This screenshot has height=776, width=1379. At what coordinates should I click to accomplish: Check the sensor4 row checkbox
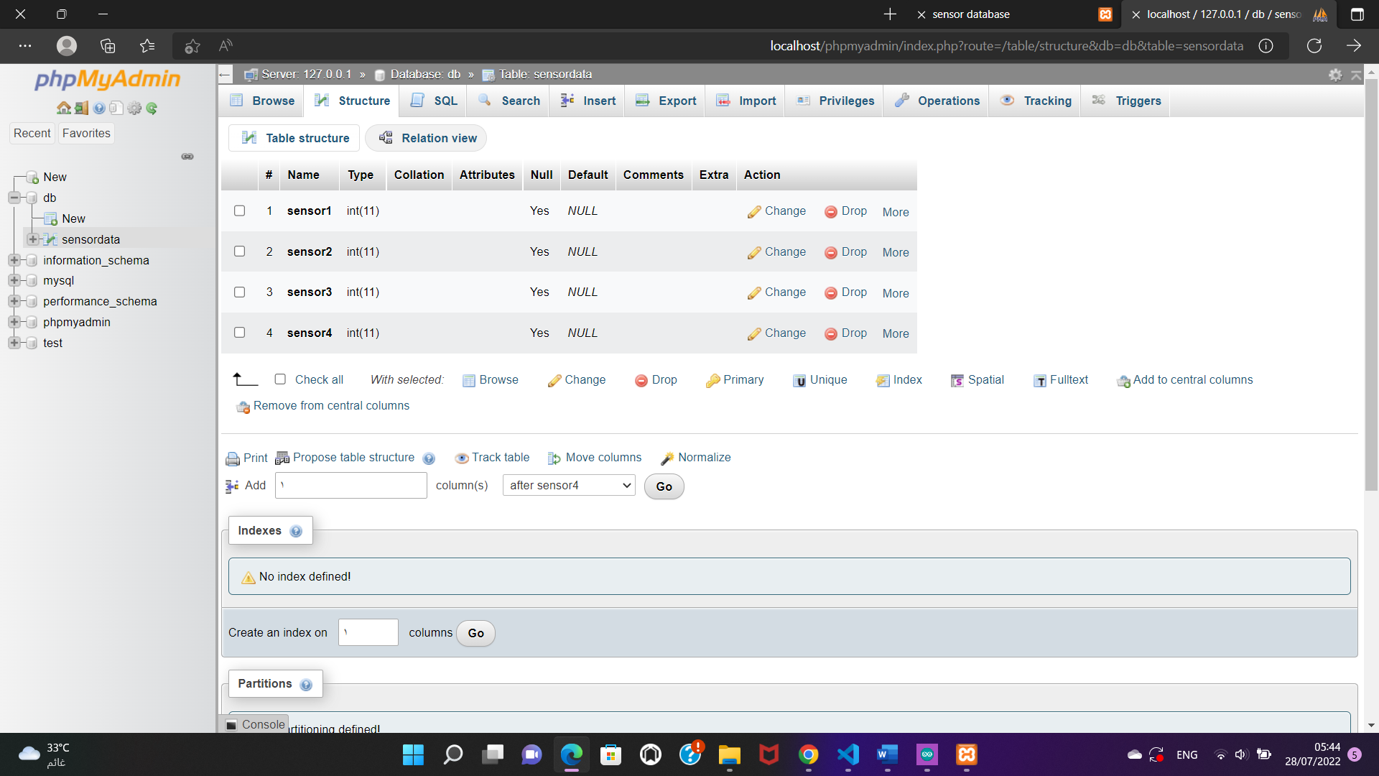(x=239, y=332)
